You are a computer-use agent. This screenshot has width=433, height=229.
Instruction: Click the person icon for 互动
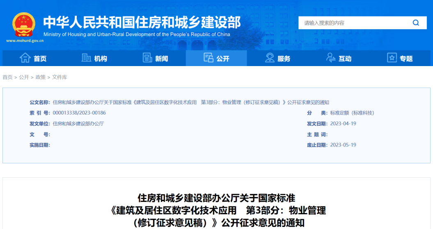(331, 58)
